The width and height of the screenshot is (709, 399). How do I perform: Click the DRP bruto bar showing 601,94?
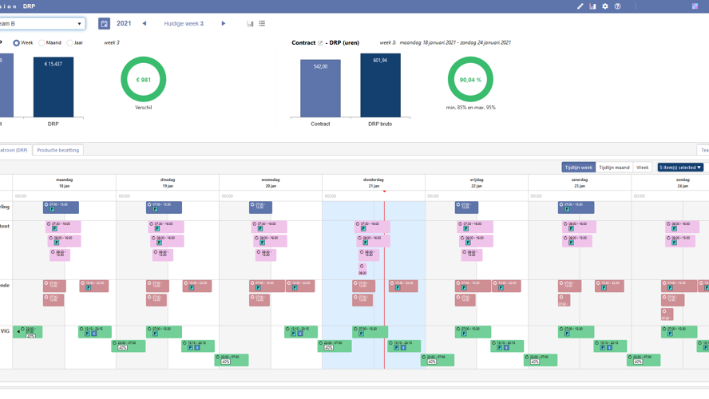380,85
